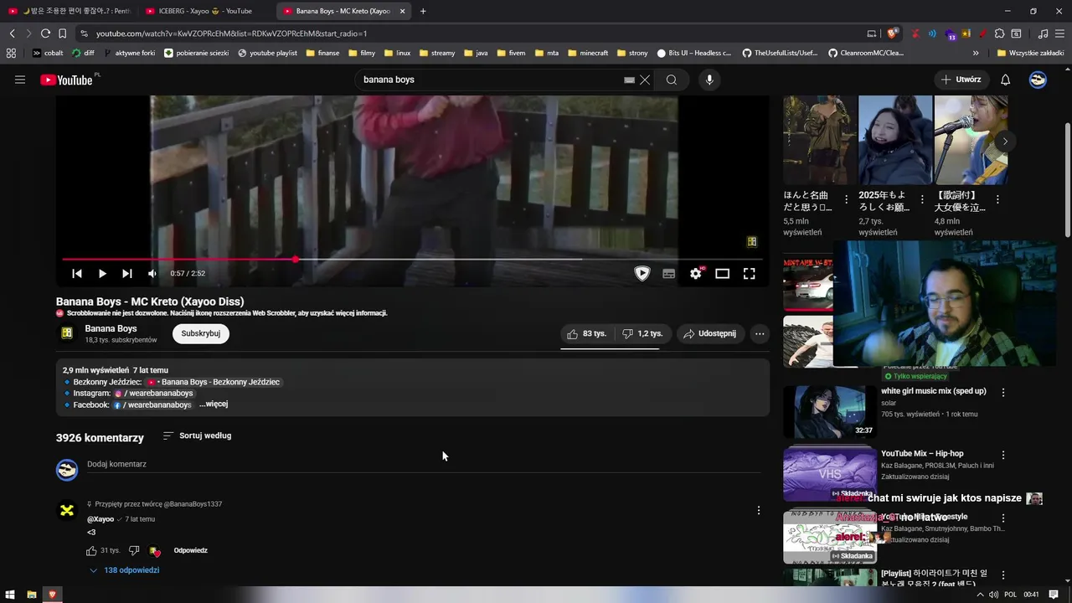Open the Facebook wearebananaboys link
The width and height of the screenshot is (1072, 603).
[153, 405]
